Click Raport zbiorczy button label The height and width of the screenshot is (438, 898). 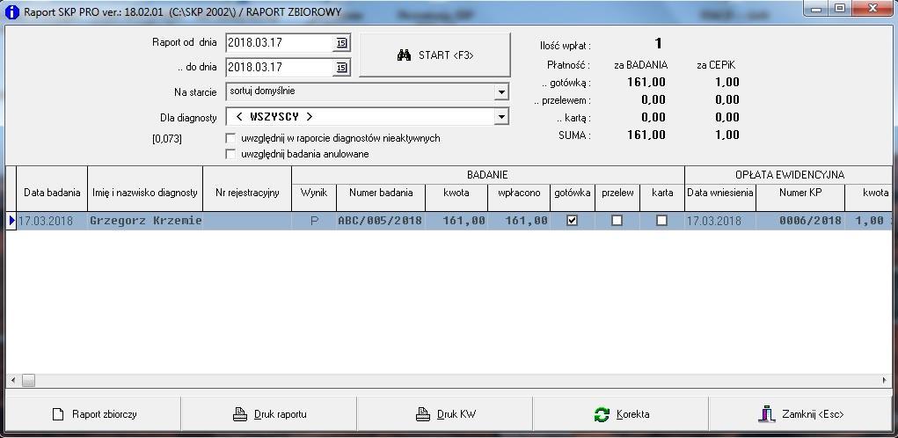click(105, 414)
